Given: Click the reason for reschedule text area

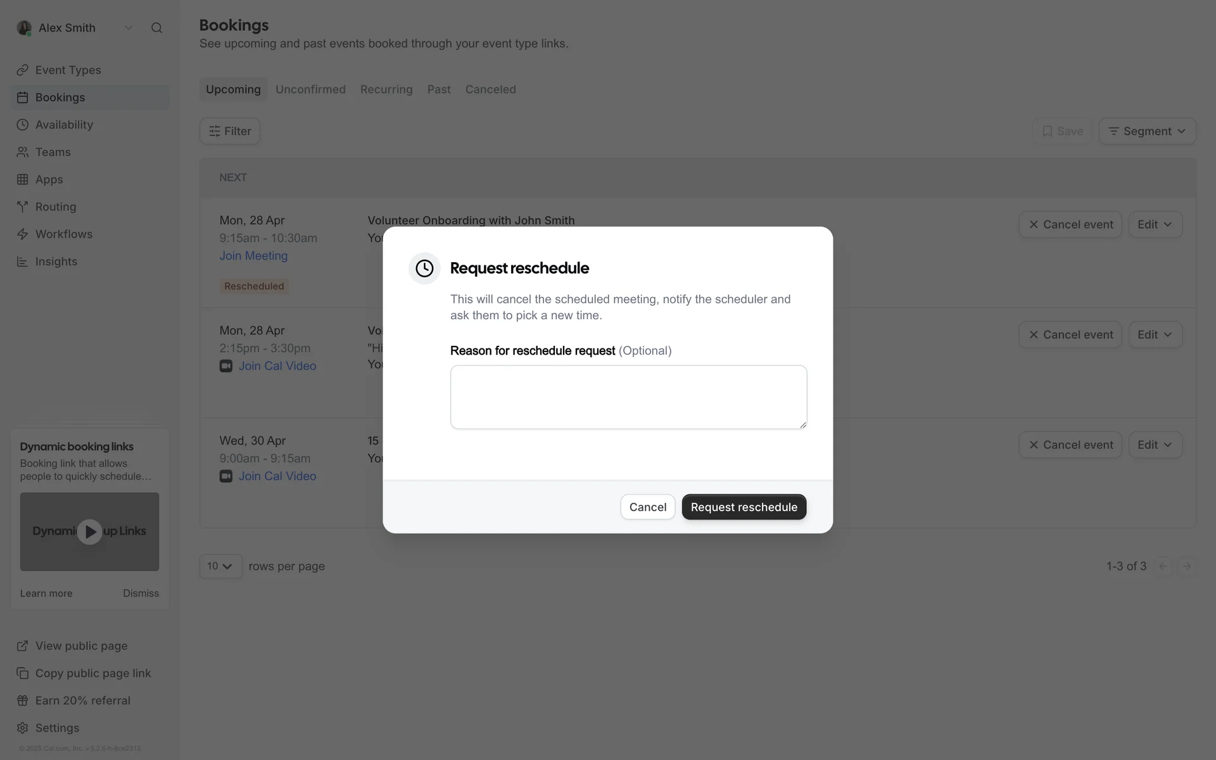Looking at the screenshot, I should [628, 397].
